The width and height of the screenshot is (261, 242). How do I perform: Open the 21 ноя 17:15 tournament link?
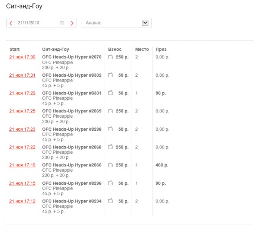tap(22, 183)
